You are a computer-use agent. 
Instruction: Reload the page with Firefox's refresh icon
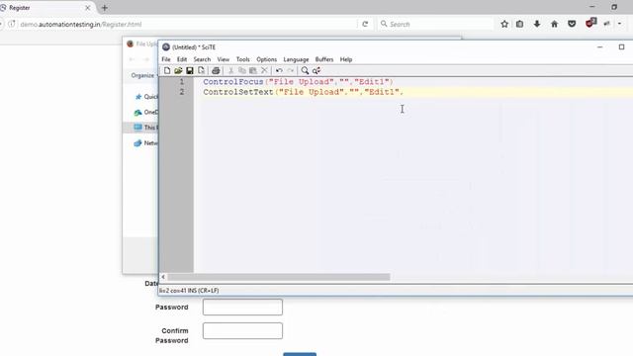pos(365,24)
